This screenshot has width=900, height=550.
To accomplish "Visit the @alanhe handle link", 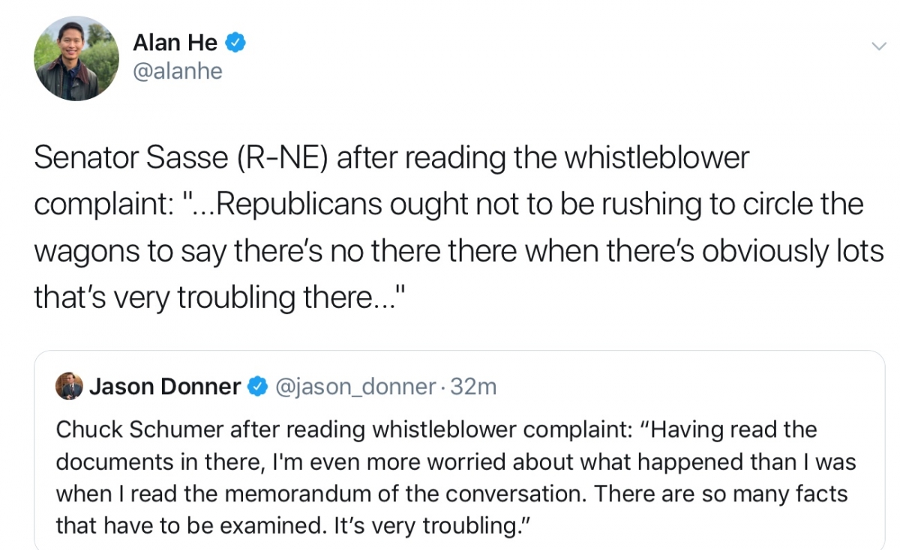I will [178, 72].
